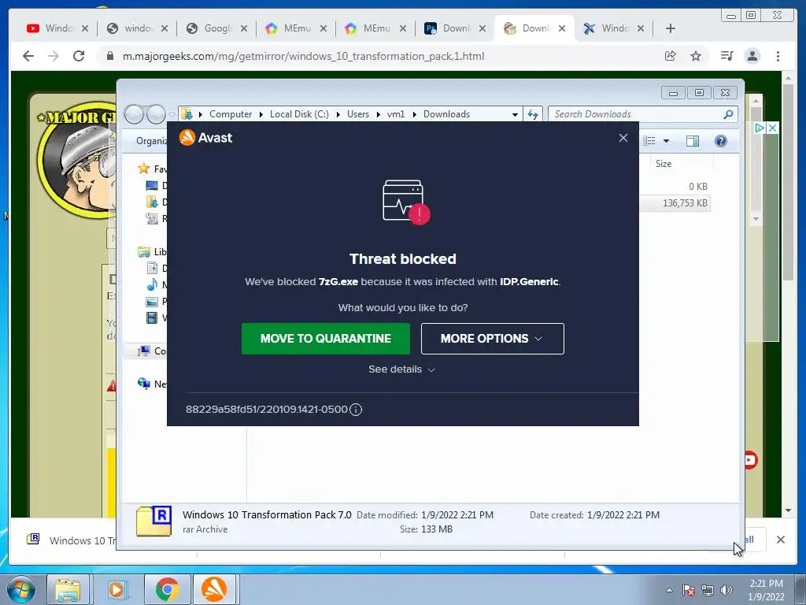Open Explorer help icon

pyautogui.click(x=721, y=141)
